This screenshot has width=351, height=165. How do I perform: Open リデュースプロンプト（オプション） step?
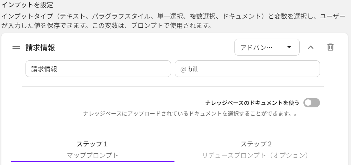[254, 155]
